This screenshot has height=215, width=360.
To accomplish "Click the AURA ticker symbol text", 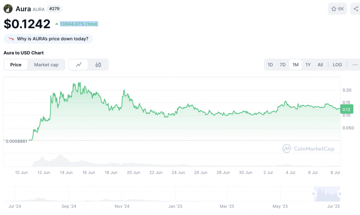I will [39, 9].
